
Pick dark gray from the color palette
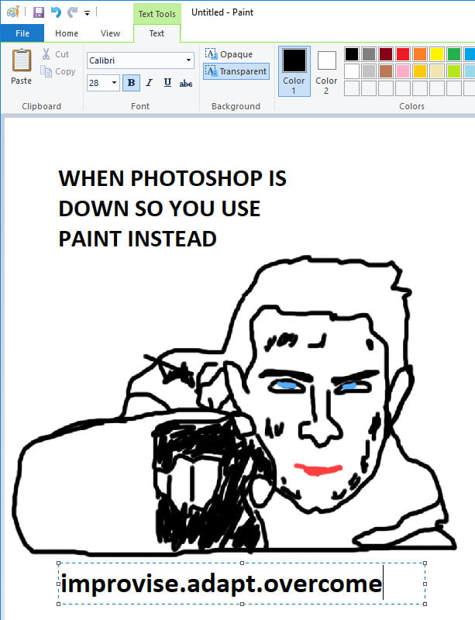point(369,54)
